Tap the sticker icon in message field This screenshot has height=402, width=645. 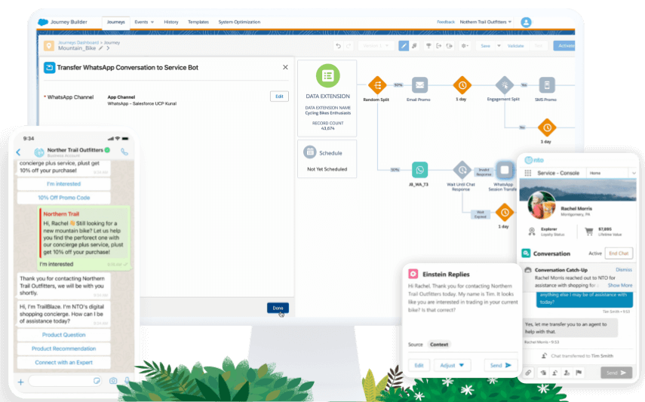pyautogui.click(x=97, y=381)
